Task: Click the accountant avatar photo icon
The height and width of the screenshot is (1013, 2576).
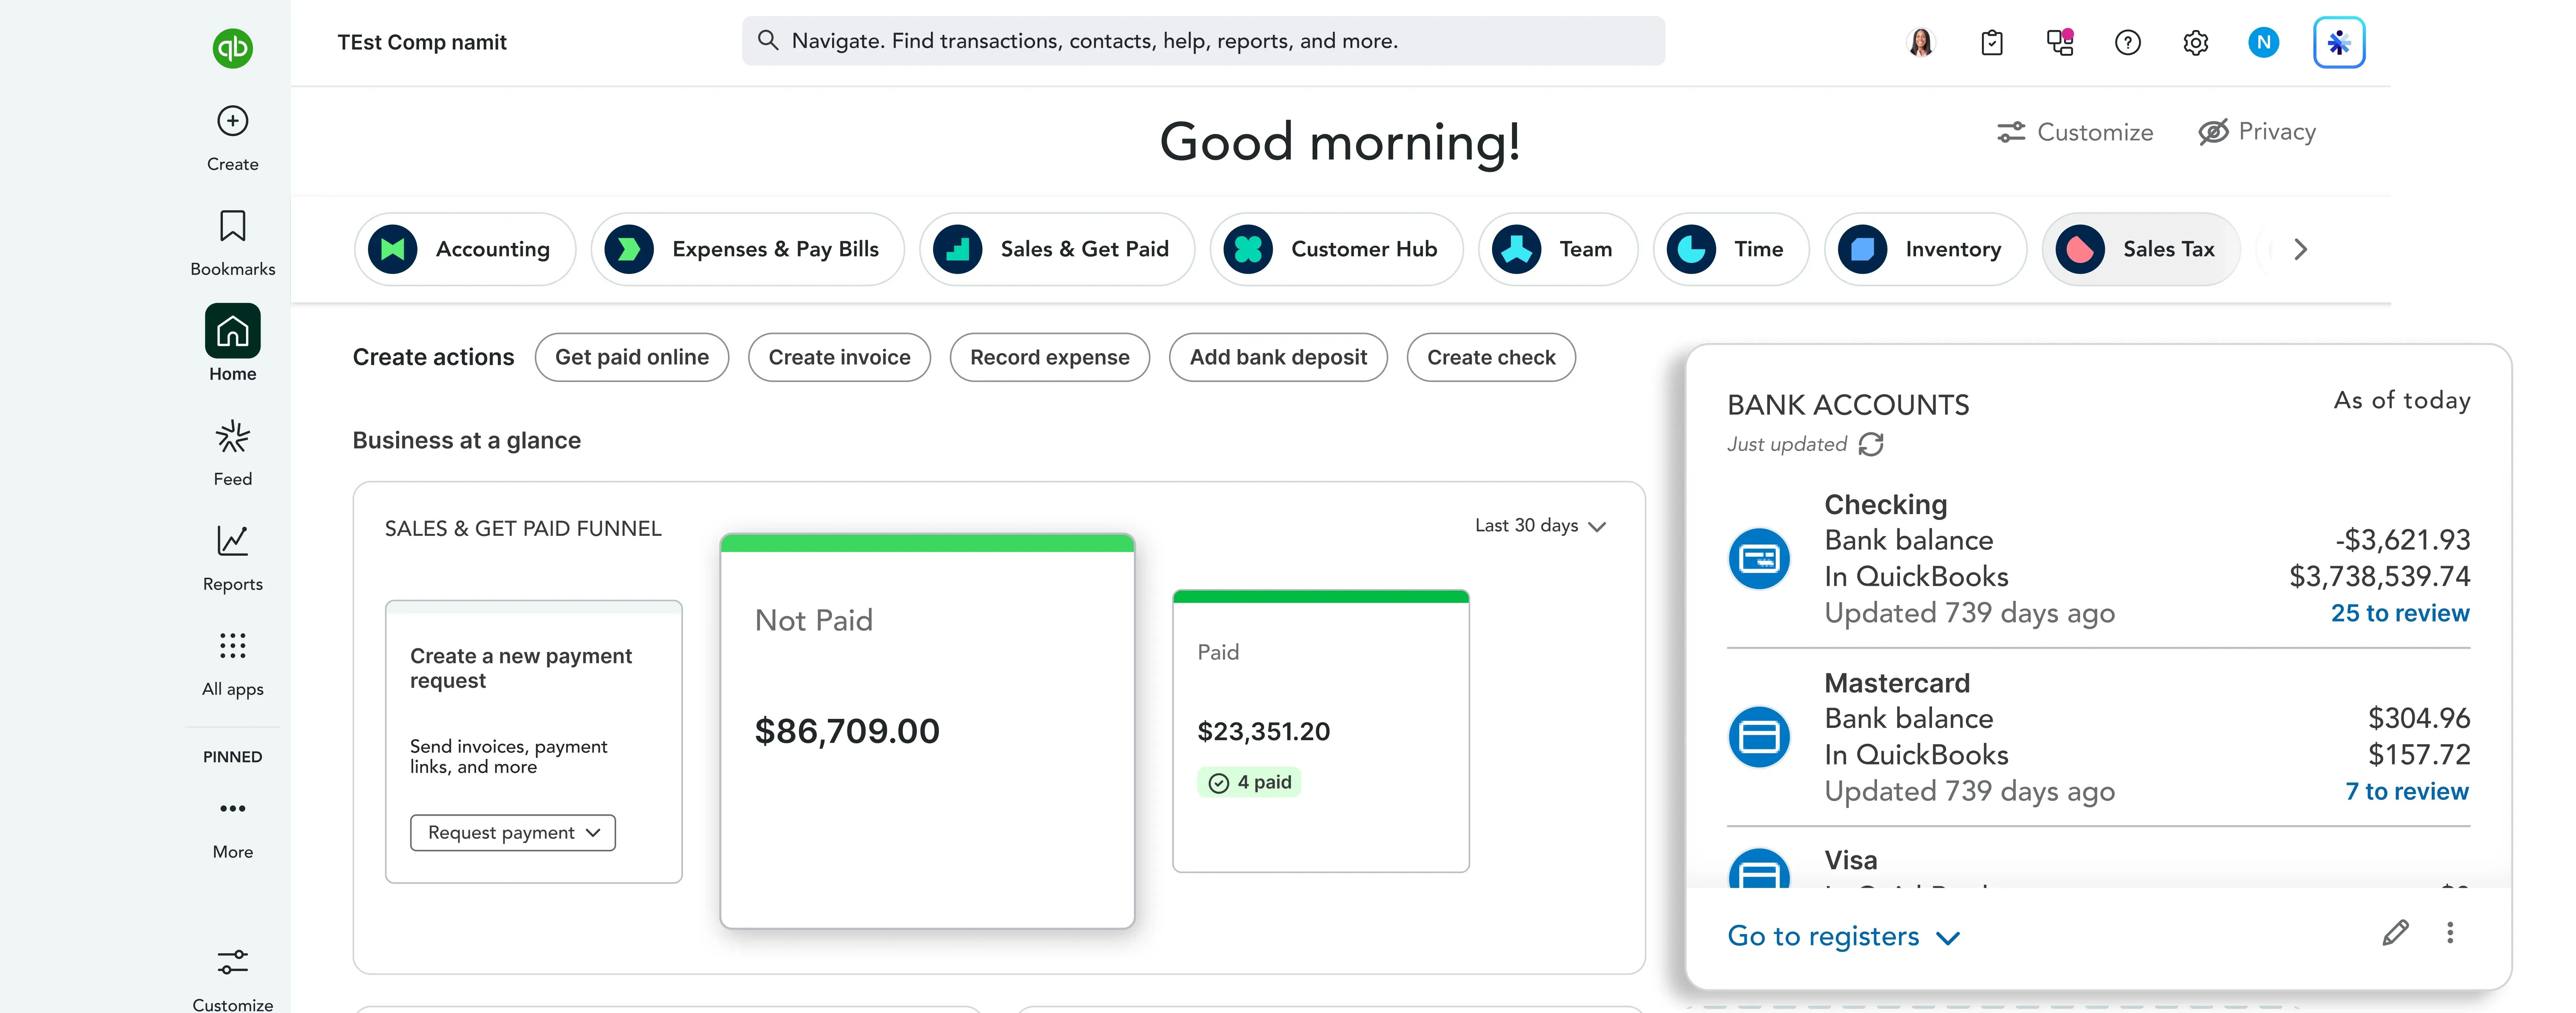Action: click(x=1921, y=42)
